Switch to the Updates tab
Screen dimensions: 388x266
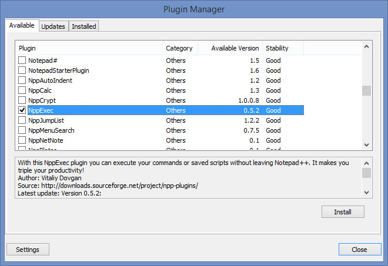coord(53,26)
